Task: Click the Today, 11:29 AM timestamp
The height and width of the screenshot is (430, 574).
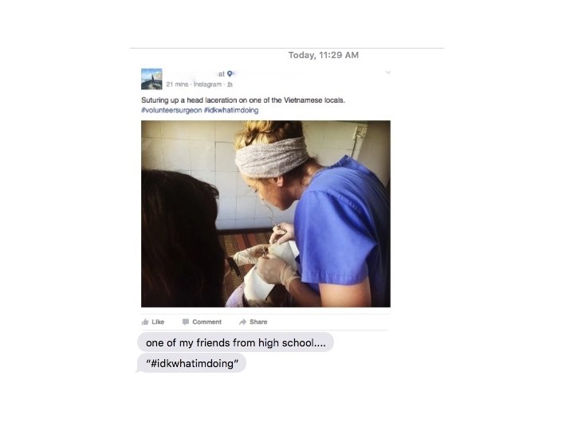Action: (324, 55)
